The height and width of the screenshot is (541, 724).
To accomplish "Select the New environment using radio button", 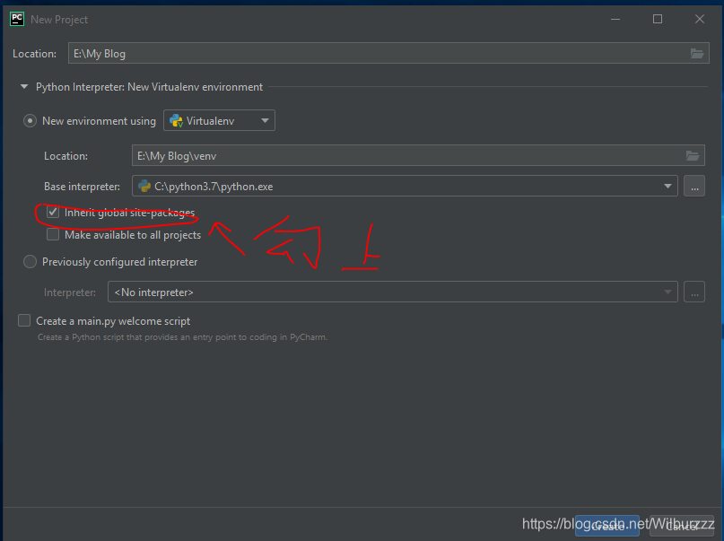I will tap(30, 121).
